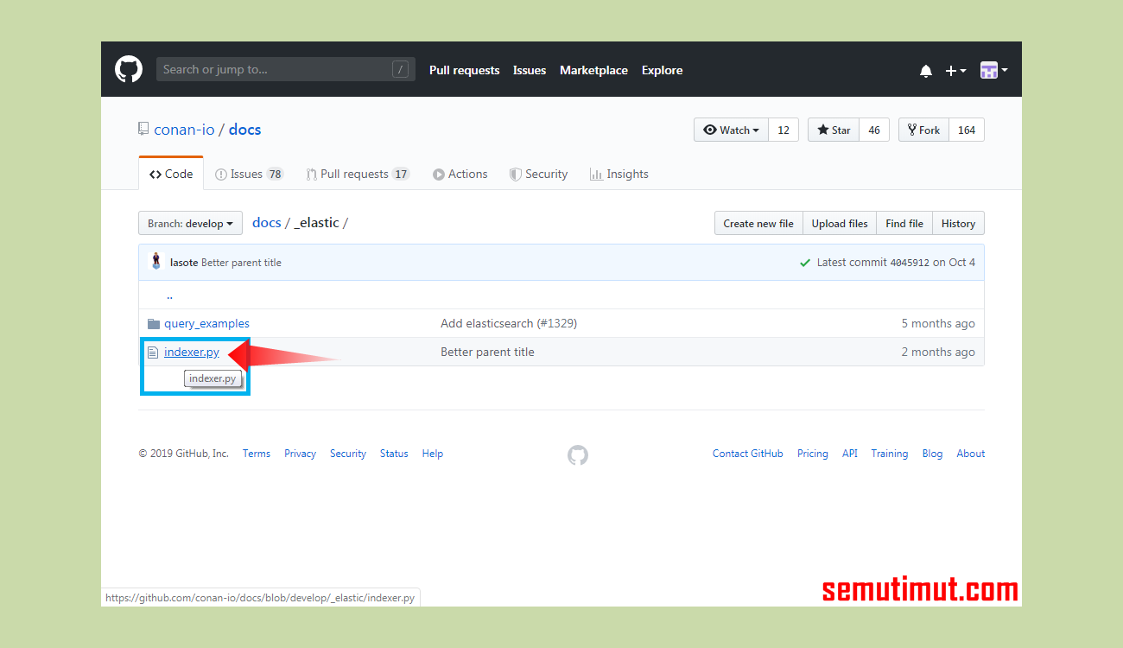Open the History button
1123x648 pixels.
(x=958, y=223)
